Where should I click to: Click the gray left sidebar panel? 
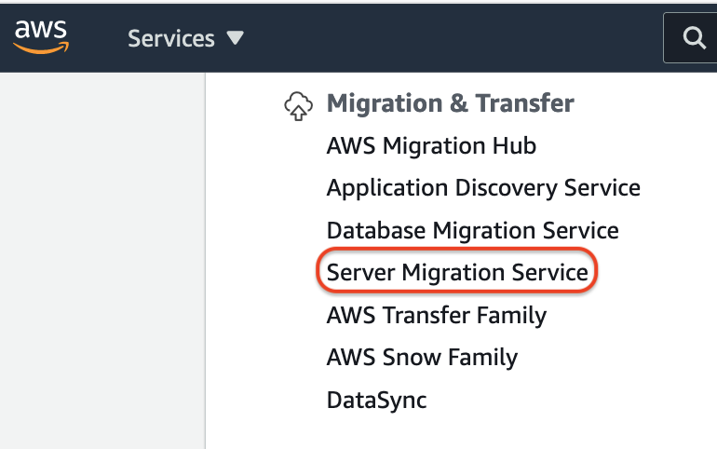click(x=101, y=261)
